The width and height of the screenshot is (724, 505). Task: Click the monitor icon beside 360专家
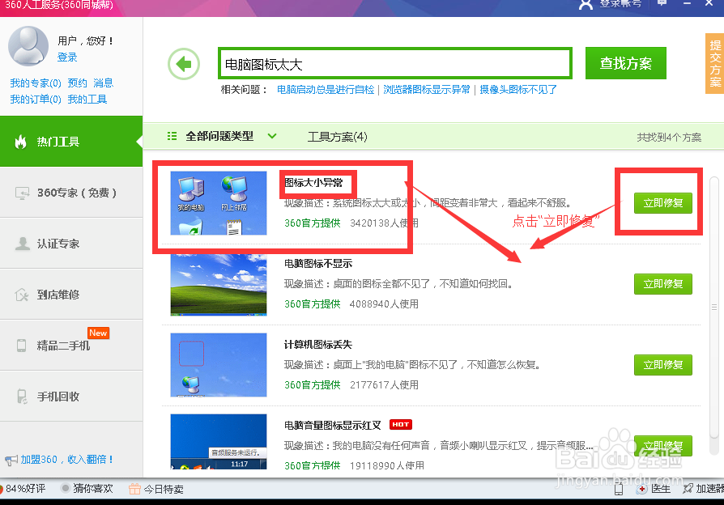coord(22,193)
